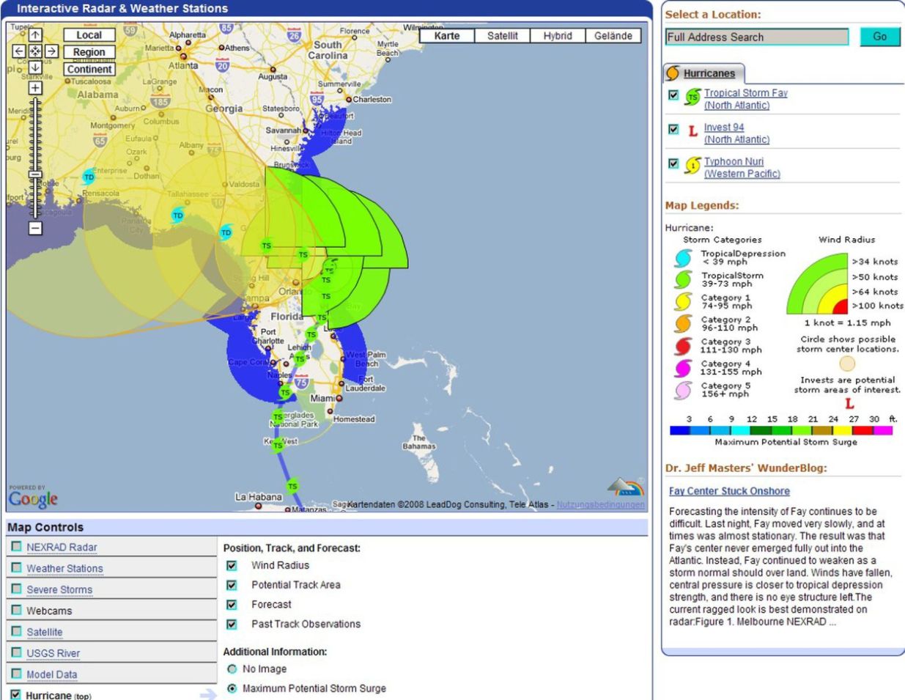Uncheck the Invest 94 checkbox

coord(673,129)
